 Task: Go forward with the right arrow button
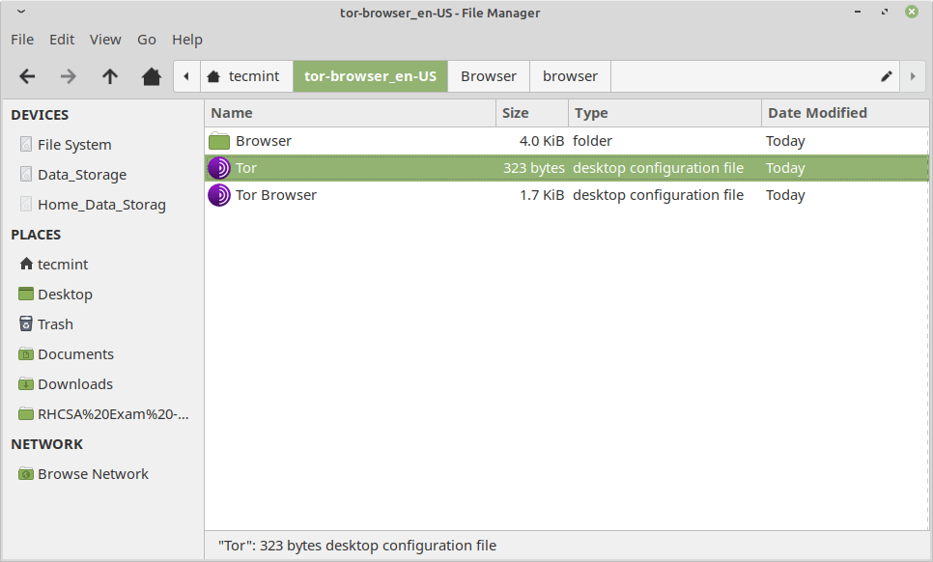click(69, 76)
